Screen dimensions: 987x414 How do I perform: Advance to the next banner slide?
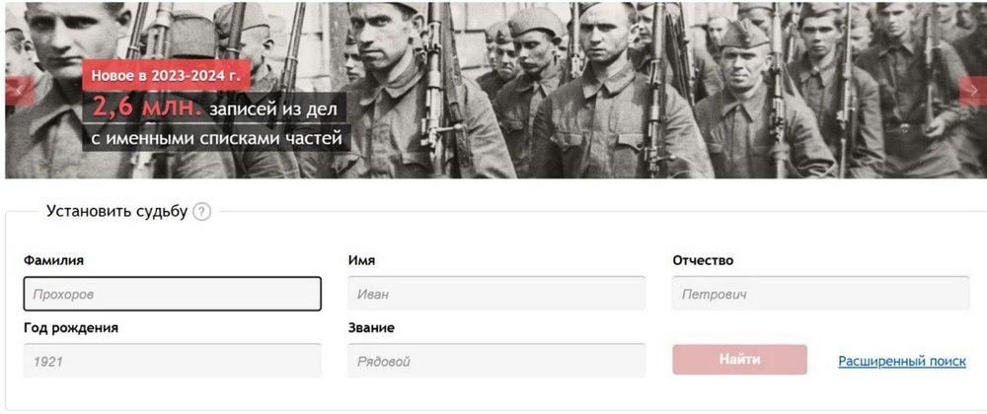972,91
